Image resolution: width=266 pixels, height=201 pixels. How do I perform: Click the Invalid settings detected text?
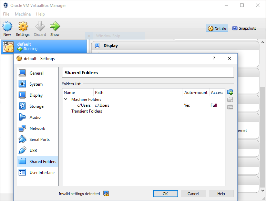click(79, 194)
